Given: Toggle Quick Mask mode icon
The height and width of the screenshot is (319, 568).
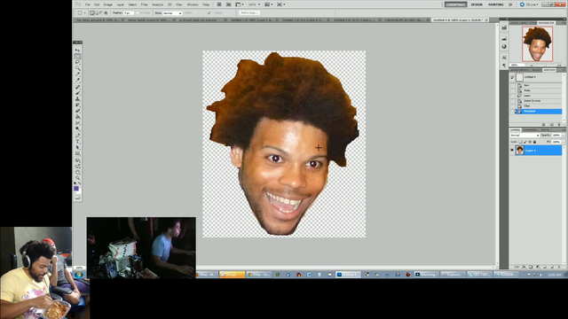Looking at the screenshot, I should pyautogui.click(x=77, y=197).
